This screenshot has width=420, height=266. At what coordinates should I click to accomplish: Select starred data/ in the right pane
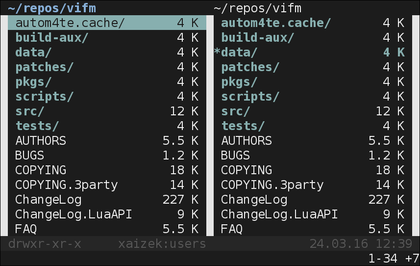coord(313,53)
